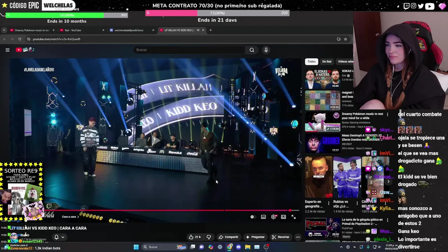Open the magnet mosaic video thumbnail
The width and height of the screenshot is (448, 252).
(x=322, y=101)
